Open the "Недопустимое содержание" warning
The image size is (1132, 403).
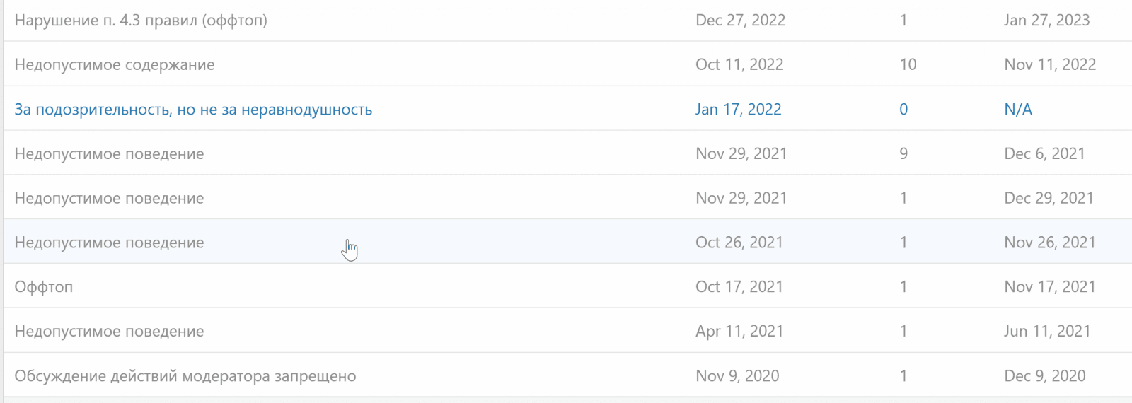115,65
